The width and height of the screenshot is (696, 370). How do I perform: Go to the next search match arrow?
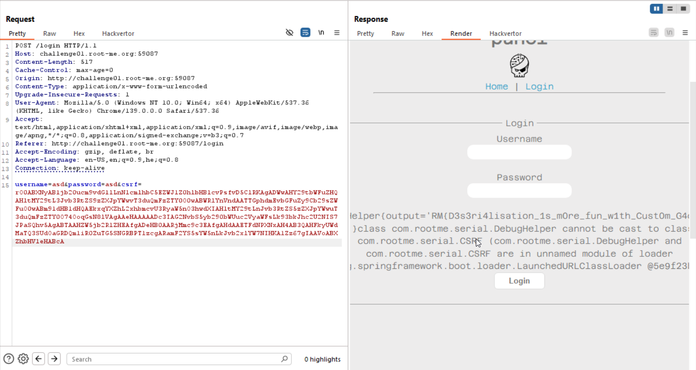click(x=55, y=359)
